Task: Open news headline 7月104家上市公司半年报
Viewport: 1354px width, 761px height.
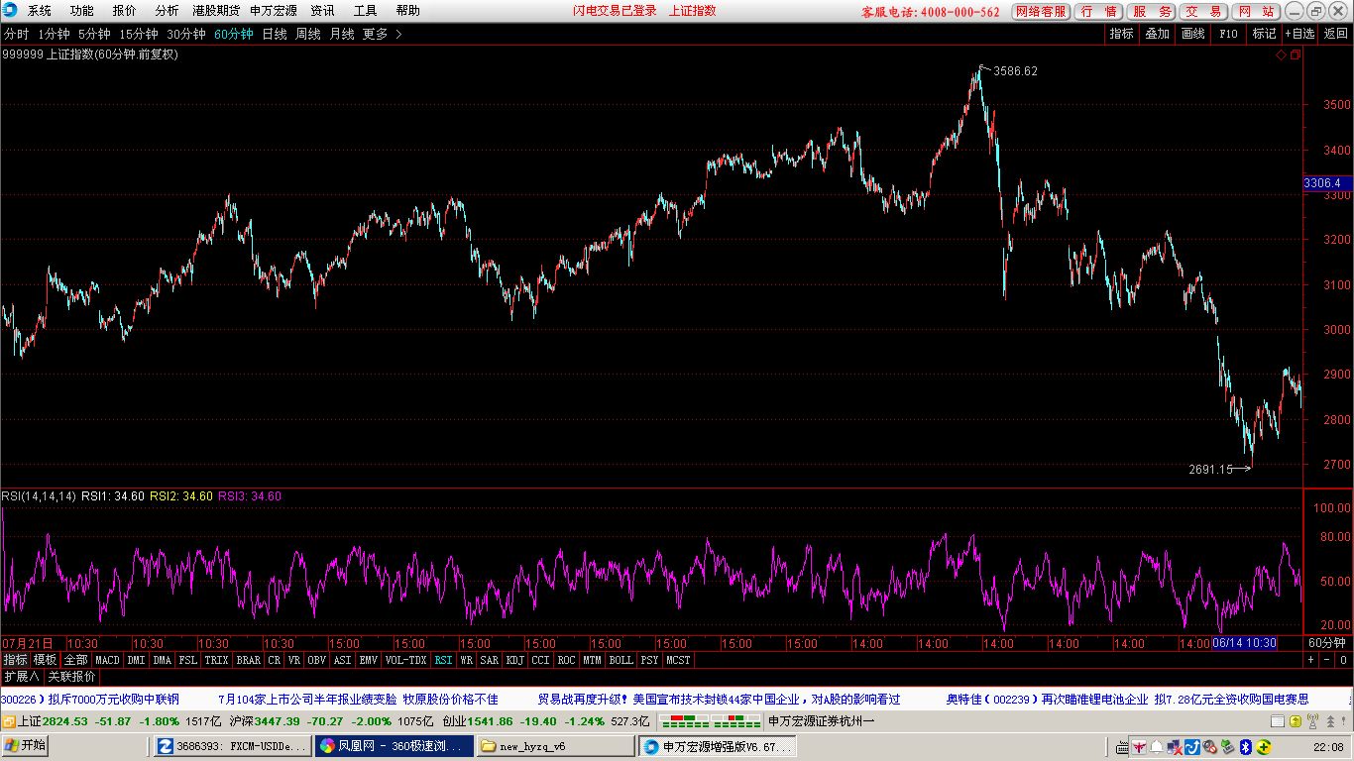Action: (x=358, y=700)
